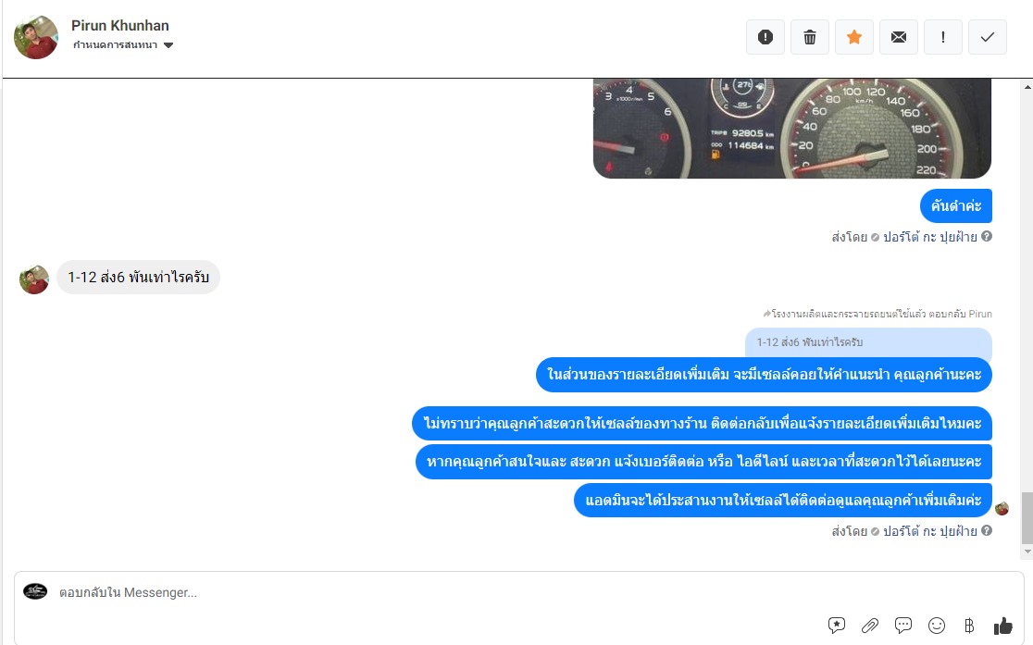Image resolution: width=1033 pixels, height=645 pixels.
Task: Click Pirun Khunhan profile name
Action: (x=120, y=26)
